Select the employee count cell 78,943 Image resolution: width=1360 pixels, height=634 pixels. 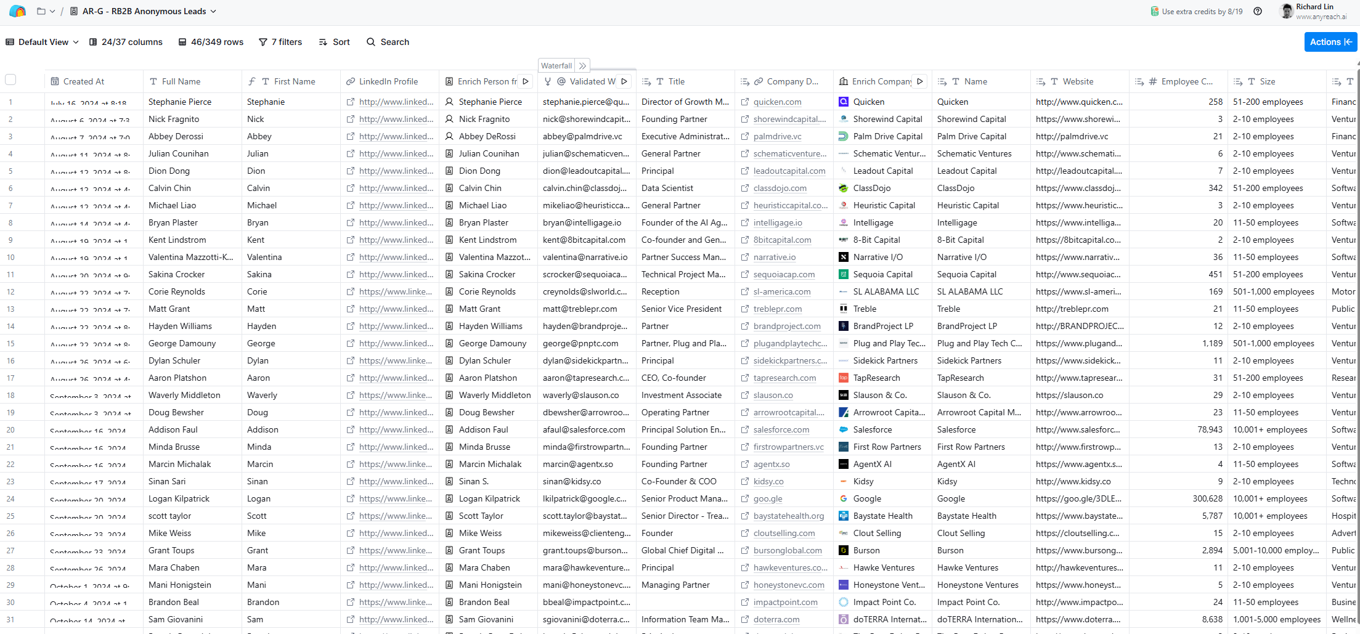click(1178, 429)
